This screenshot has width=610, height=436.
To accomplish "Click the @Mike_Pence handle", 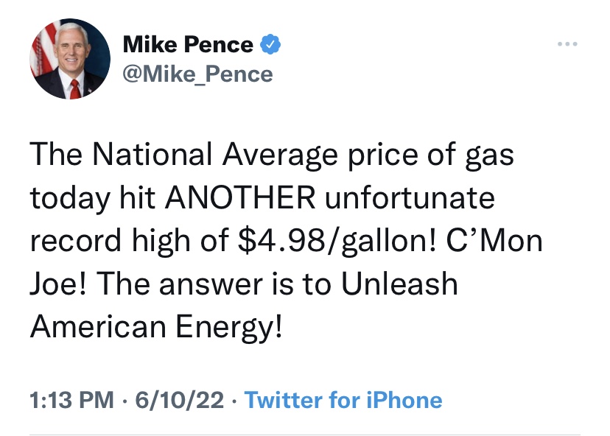I will [x=197, y=74].
